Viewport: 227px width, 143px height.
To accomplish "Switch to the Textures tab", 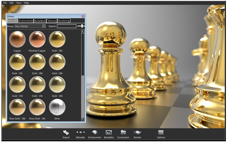I will [x=52, y=21].
